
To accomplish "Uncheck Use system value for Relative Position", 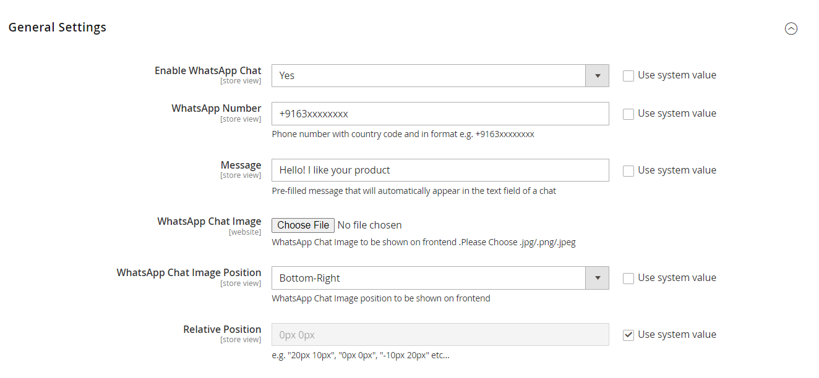I will 628,335.
